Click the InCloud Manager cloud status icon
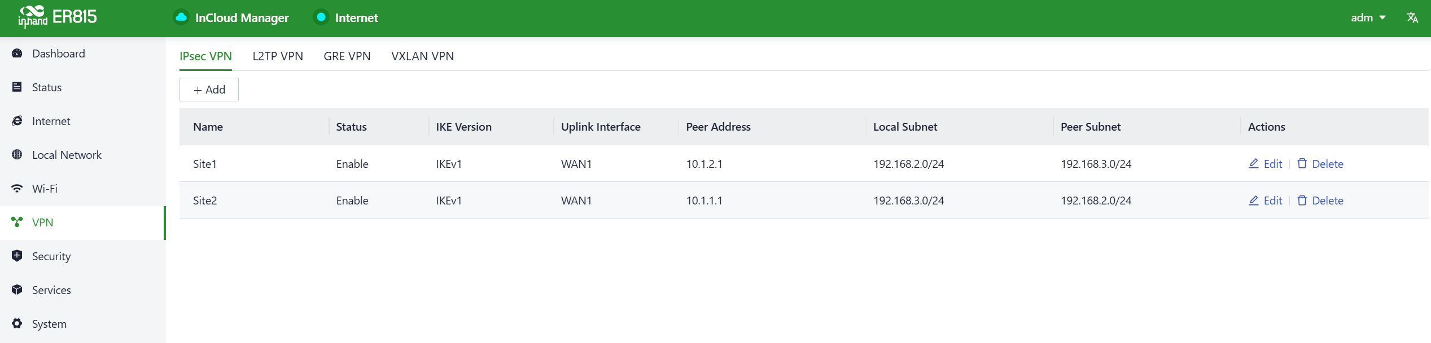The image size is (1431, 343). pyautogui.click(x=181, y=17)
